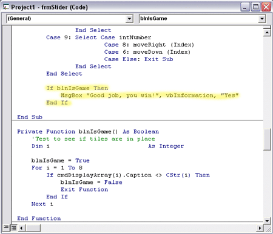Click the 'Exit Function' line
The width and height of the screenshot is (273, 234).
point(84,190)
